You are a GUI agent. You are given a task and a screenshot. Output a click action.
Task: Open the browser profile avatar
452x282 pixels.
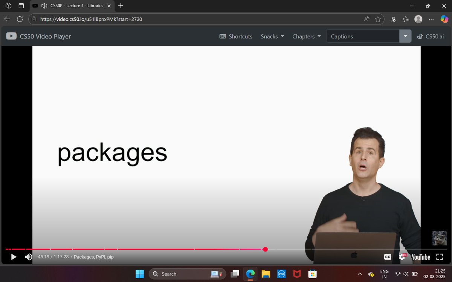coord(418,19)
